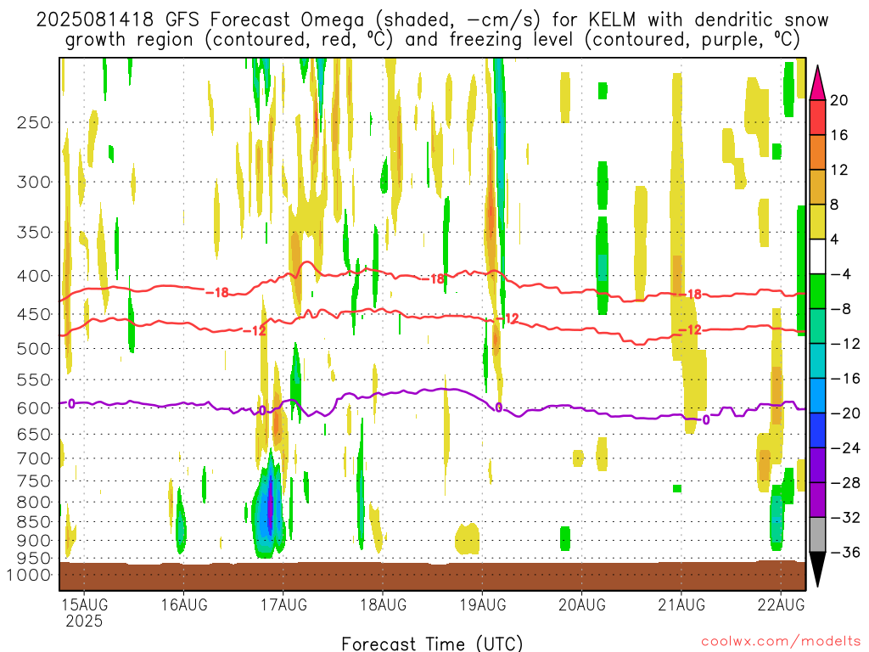The height and width of the screenshot is (652, 869).
Task: Click the 400 pressure level label
Action: click(x=34, y=276)
